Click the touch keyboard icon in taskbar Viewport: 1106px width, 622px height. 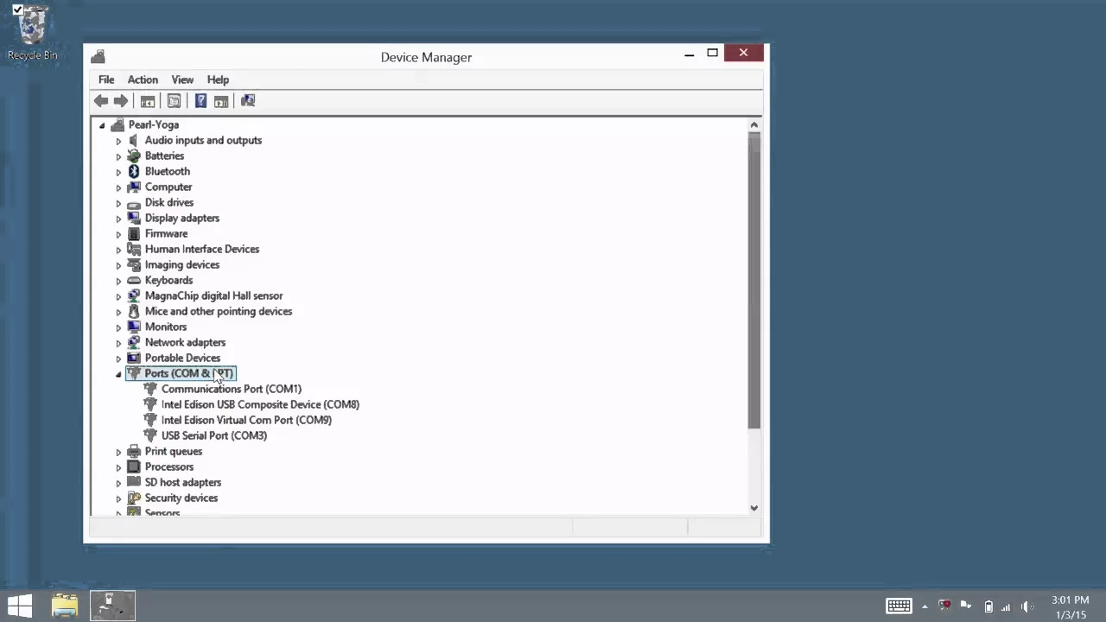(x=899, y=606)
